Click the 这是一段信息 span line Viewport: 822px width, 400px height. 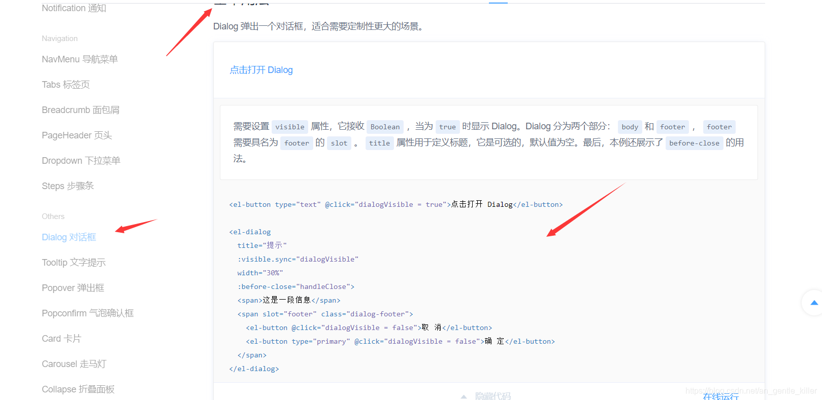pyautogui.click(x=289, y=300)
